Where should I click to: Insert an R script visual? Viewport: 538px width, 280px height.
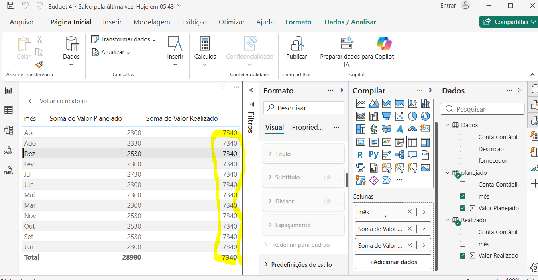[360, 154]
